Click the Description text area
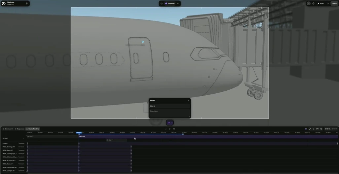The height and width of the screenshot is (174, 339). [170, 113]
